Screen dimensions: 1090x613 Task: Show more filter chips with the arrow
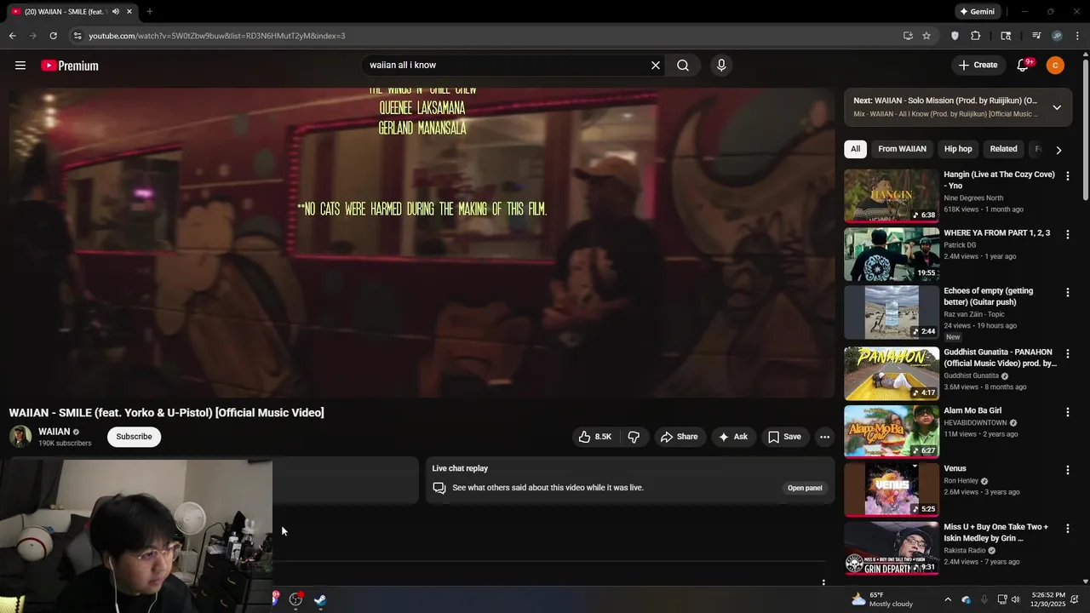coord(1058,150)
